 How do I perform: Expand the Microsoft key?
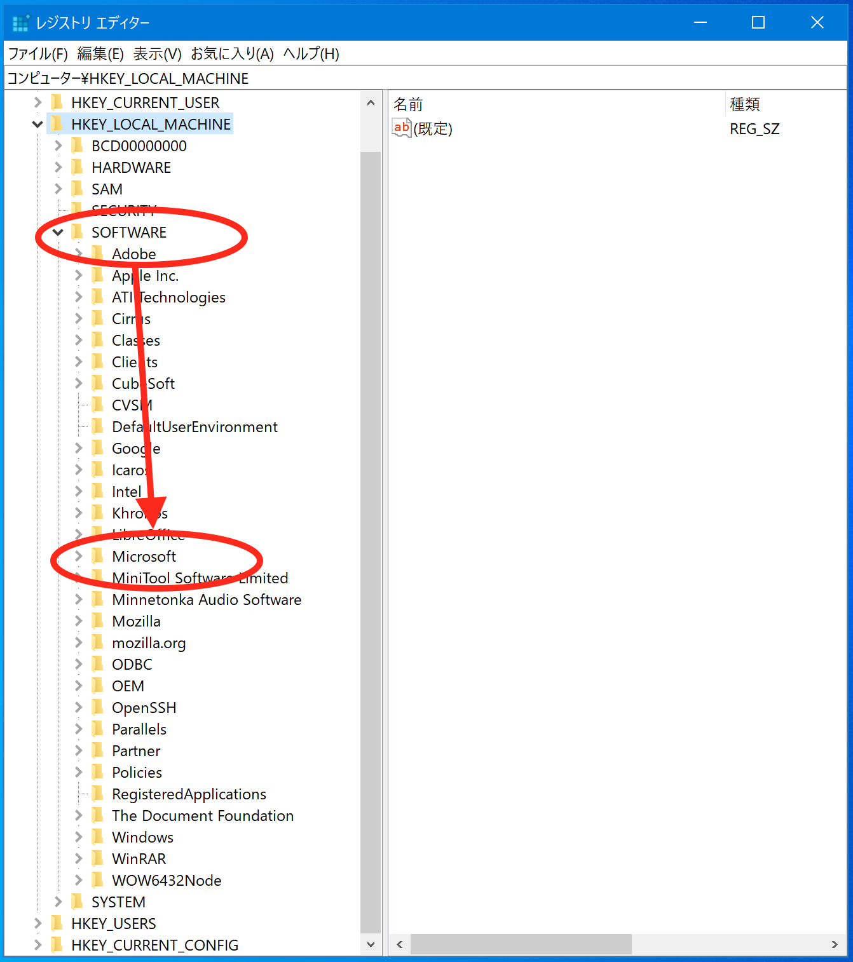coord(78,556)
